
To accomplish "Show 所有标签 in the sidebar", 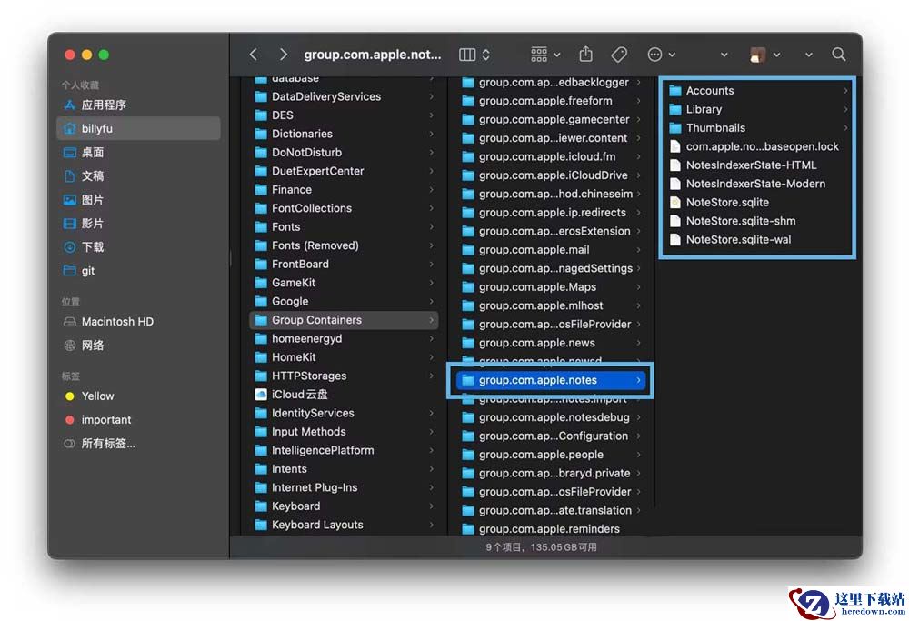I will [138, 444].
